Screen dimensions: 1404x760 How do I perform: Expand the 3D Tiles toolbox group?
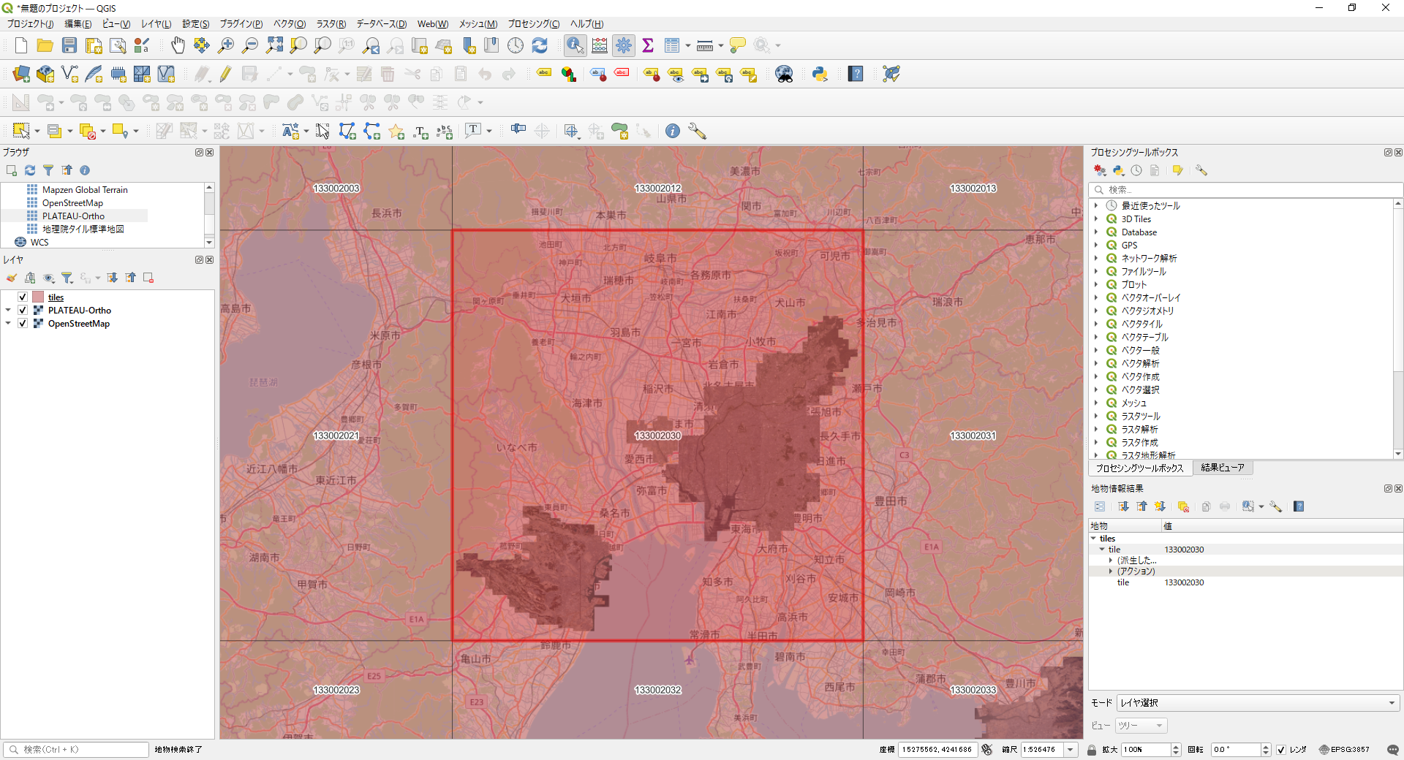pyautogui.click(x=1096, y=219)
